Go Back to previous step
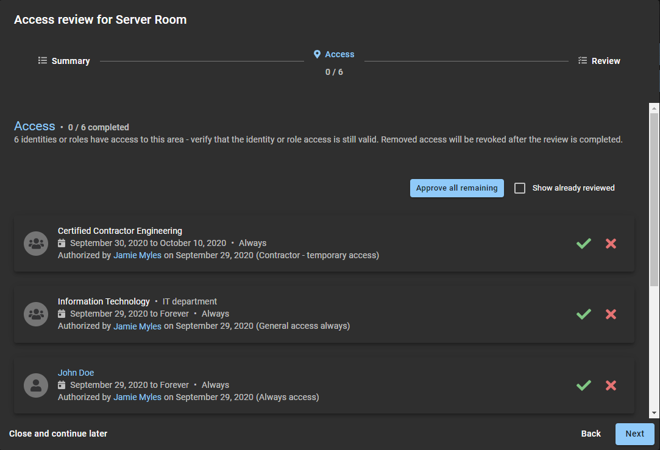 [x=591, y=434]
